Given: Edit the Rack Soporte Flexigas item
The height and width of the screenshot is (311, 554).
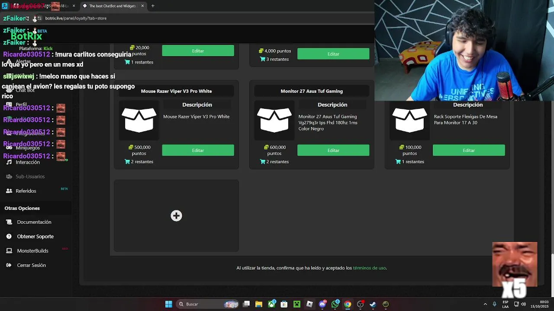Looking at the screenshot, I should 469,150.
